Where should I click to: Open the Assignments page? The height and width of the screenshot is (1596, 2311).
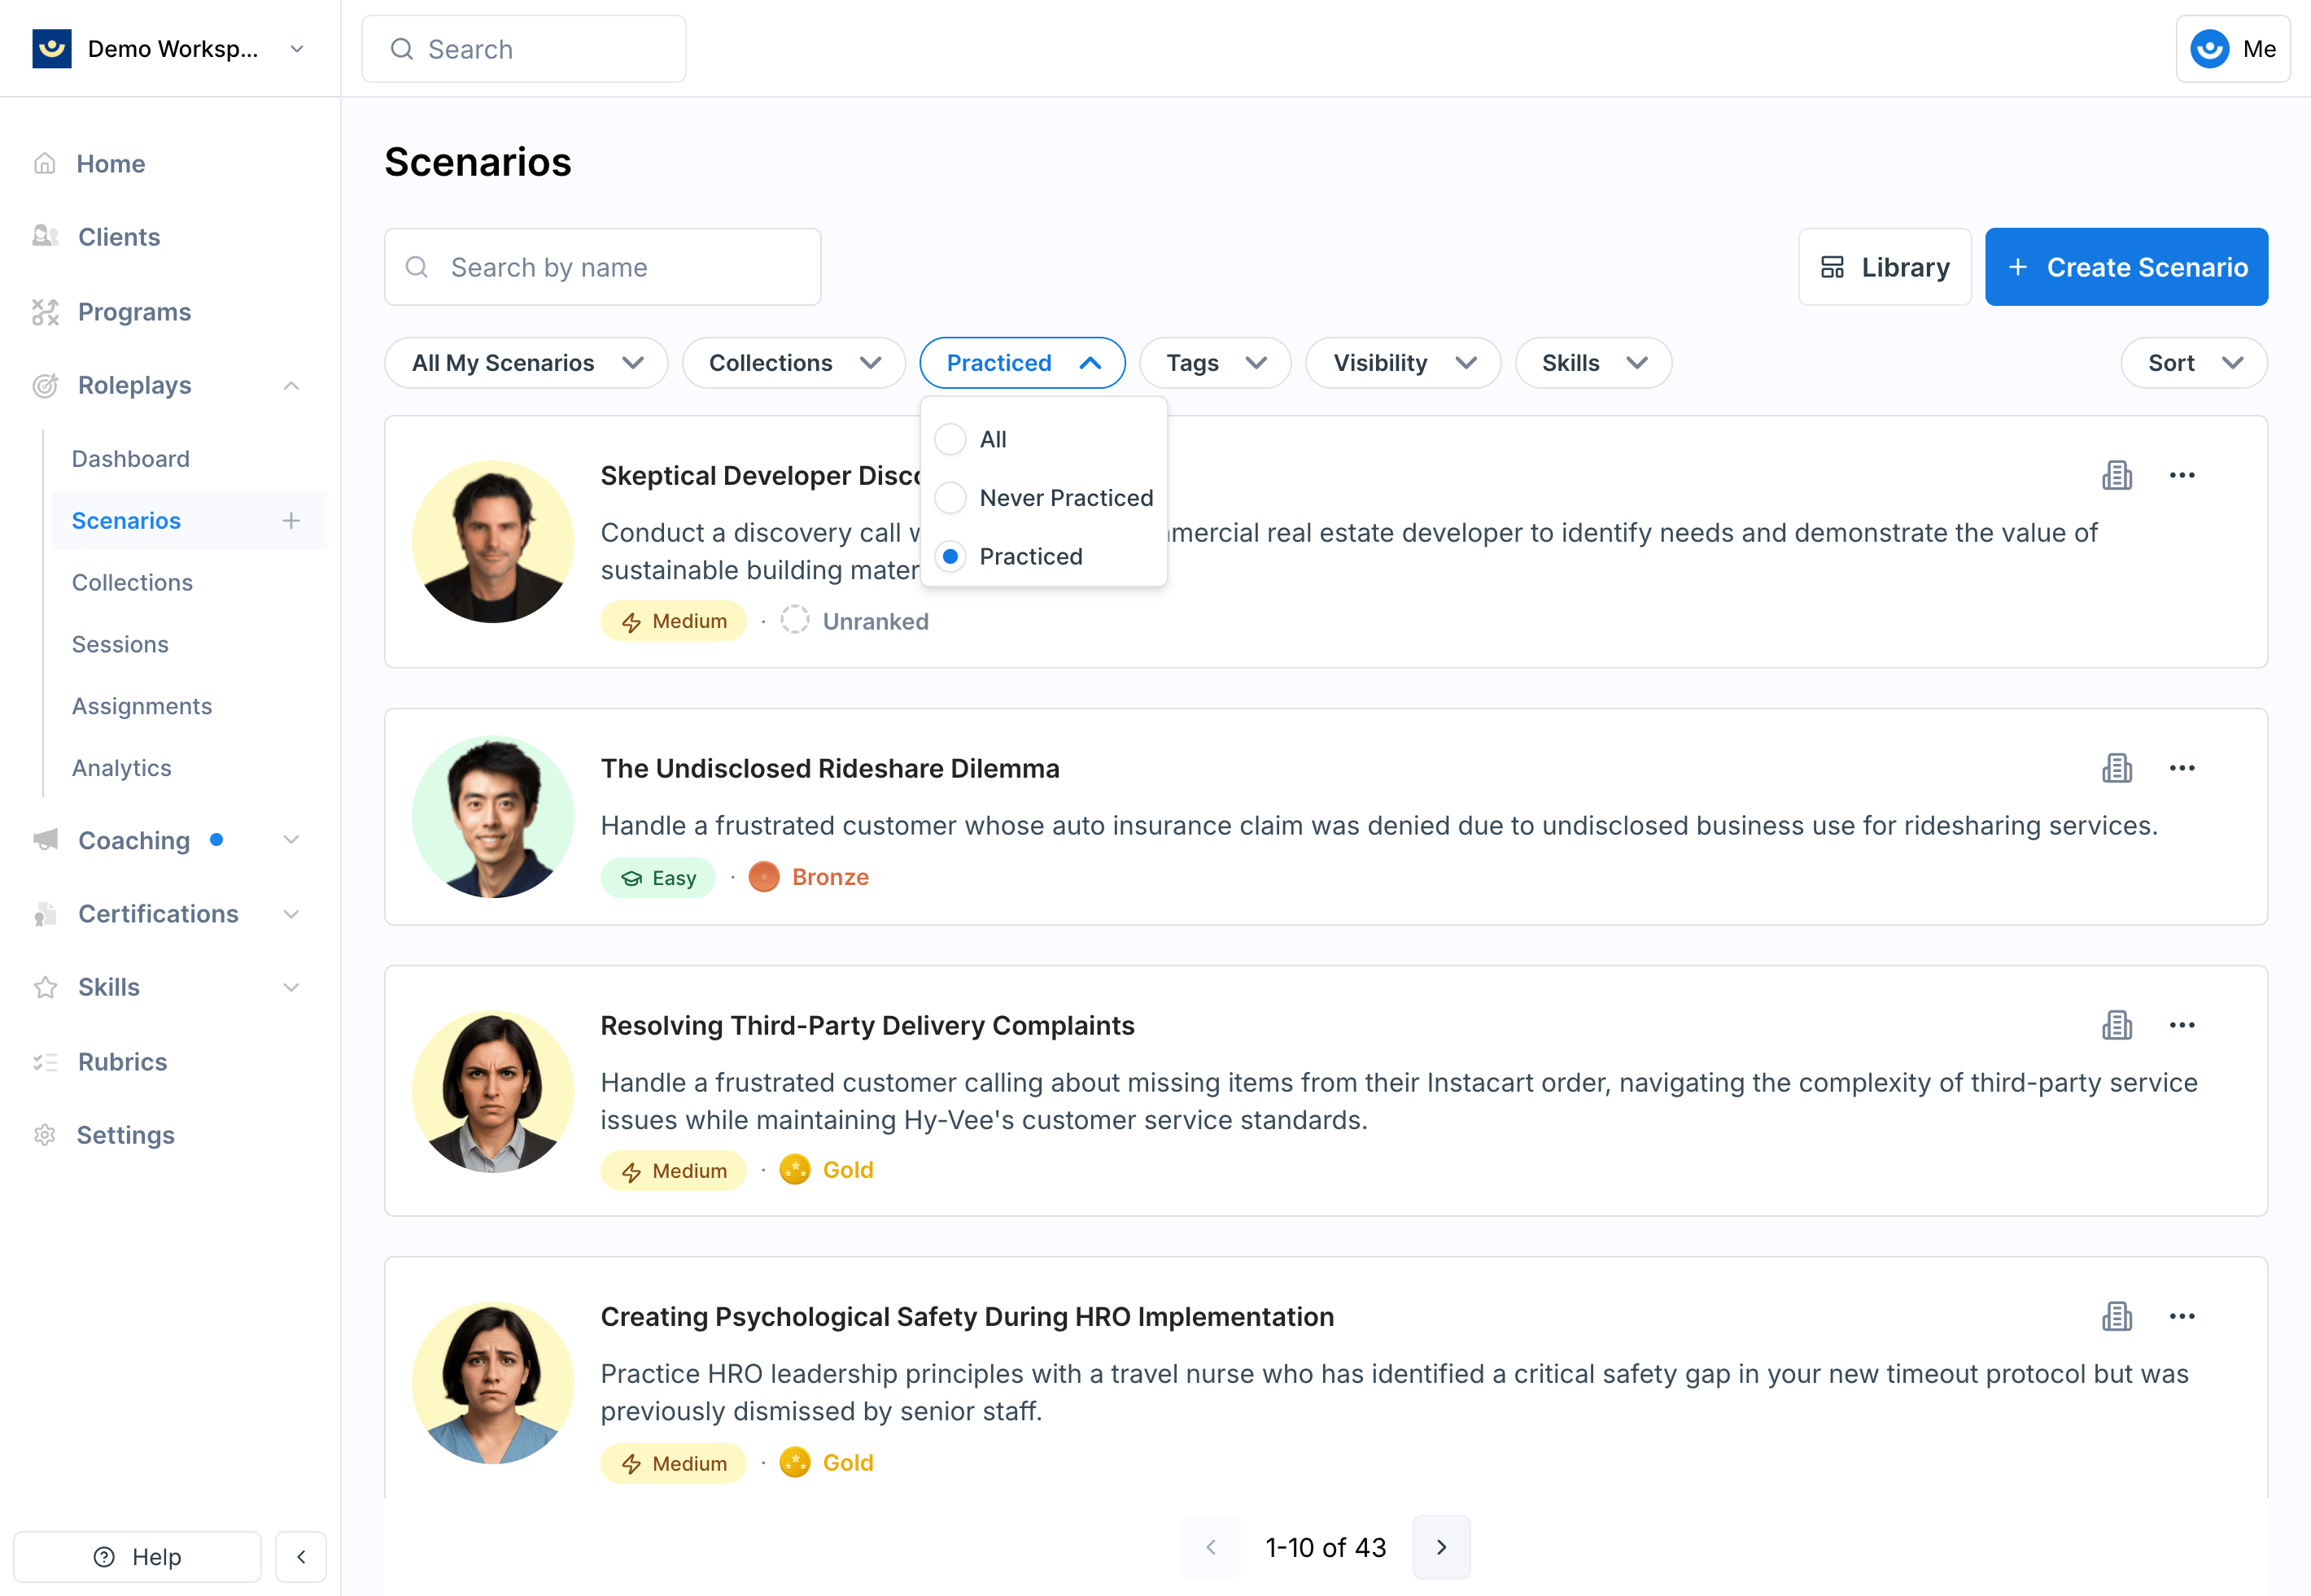[x=142, y=707]
